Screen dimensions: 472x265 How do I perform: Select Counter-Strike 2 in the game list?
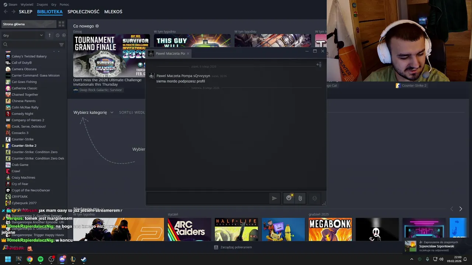point(24,145)
